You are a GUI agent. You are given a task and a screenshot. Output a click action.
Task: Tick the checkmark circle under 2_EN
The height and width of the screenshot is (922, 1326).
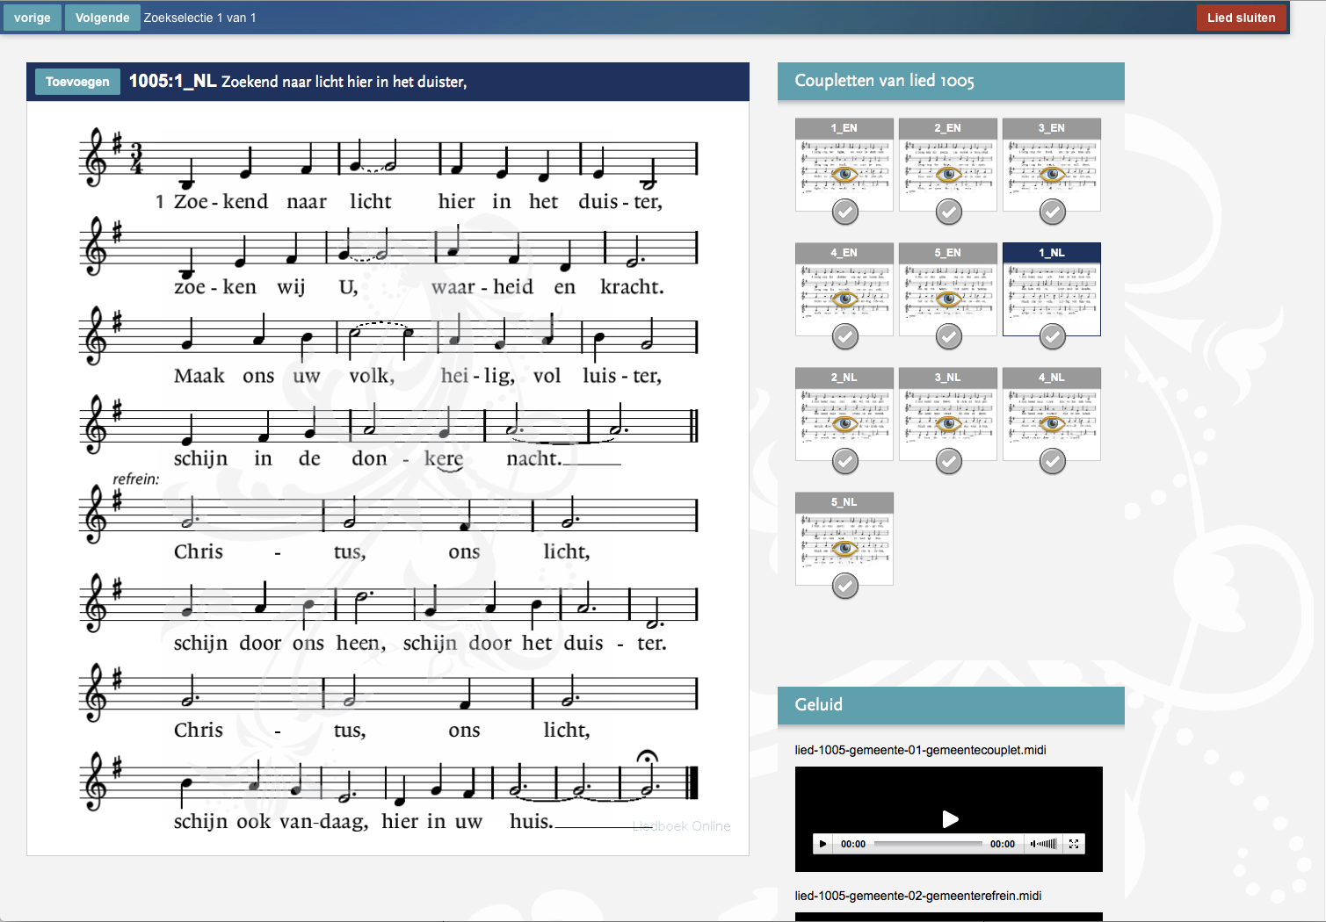949,212
